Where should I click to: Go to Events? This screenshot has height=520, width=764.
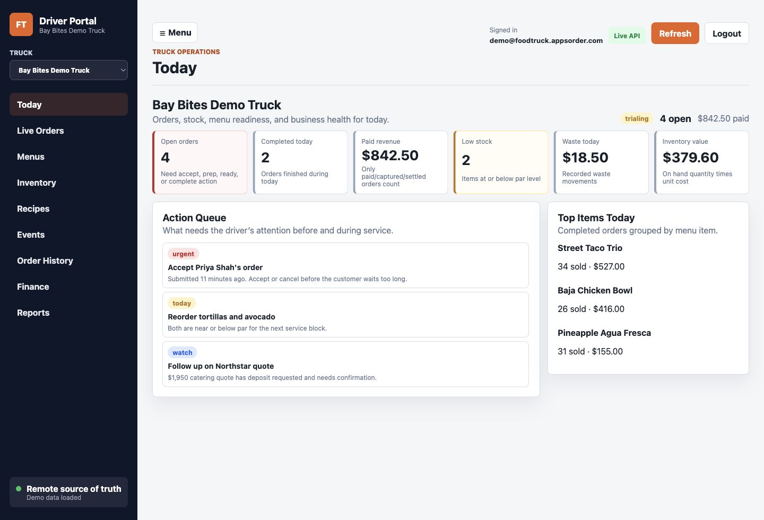pos(68,235)
